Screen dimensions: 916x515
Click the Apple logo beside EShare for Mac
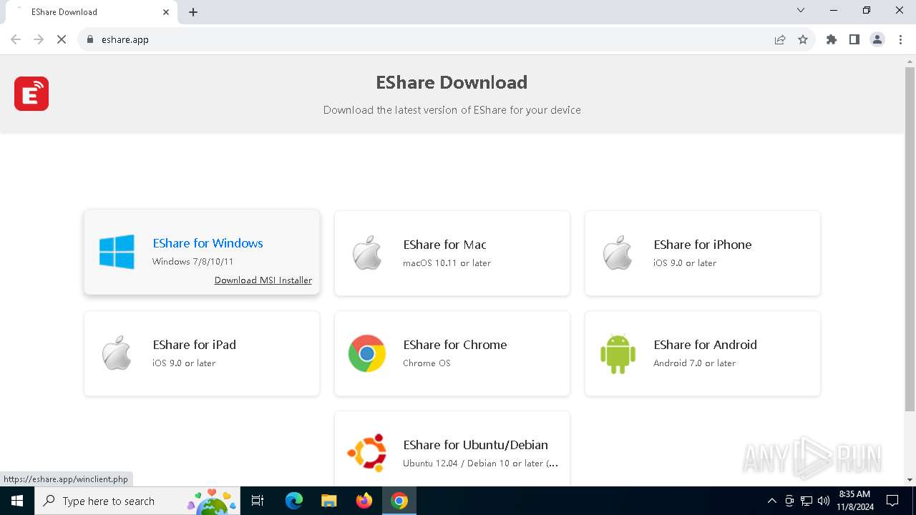coord(367,252)
